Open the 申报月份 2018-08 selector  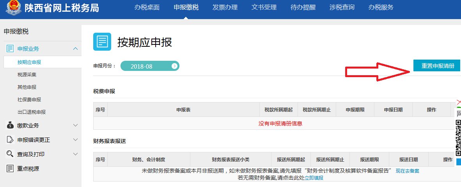click(150, 66)
